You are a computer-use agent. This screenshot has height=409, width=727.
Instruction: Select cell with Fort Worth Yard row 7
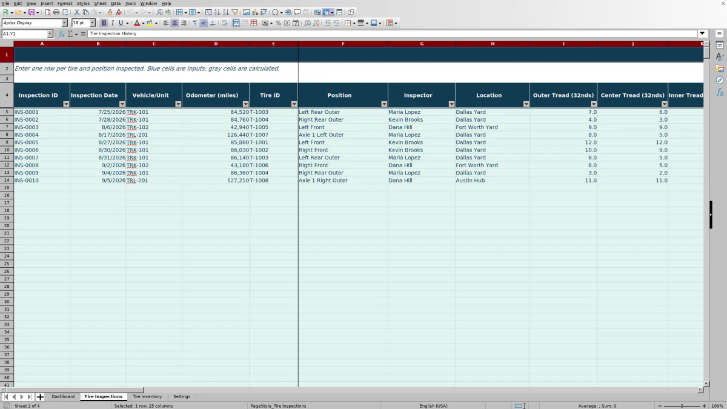coord(493,127)
